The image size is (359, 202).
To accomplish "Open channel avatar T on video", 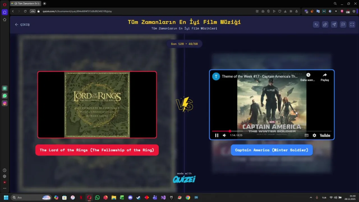I will coord(216,76).
